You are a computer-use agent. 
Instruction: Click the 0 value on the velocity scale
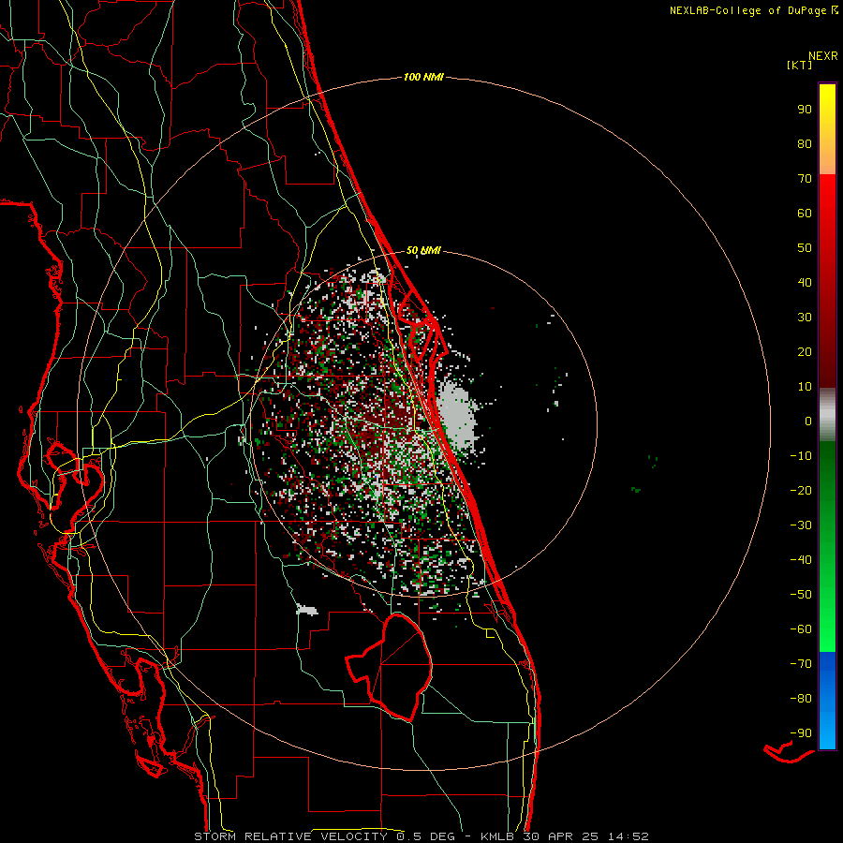[x=808, y=421]
